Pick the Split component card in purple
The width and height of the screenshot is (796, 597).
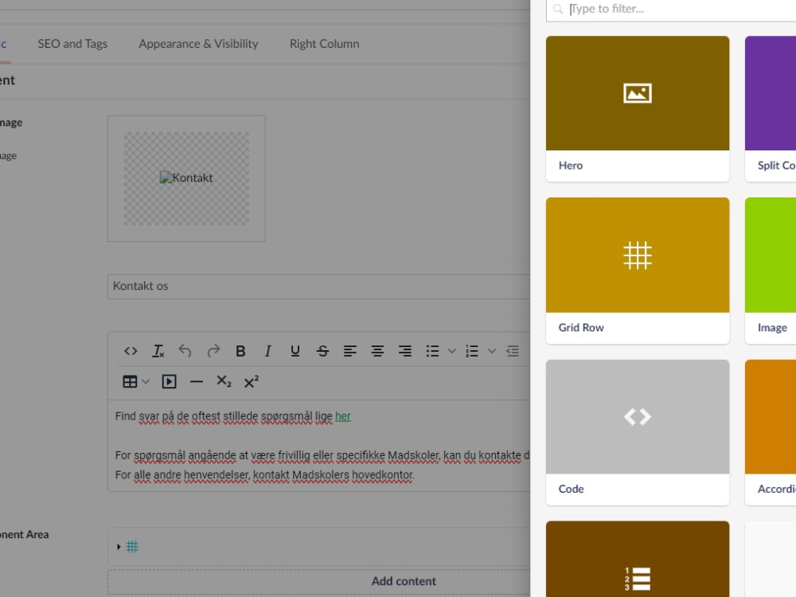[771, 108]
